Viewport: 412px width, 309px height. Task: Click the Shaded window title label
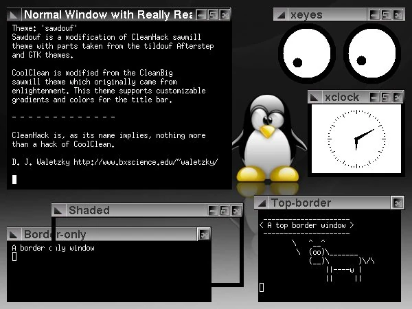pos(89,211)
